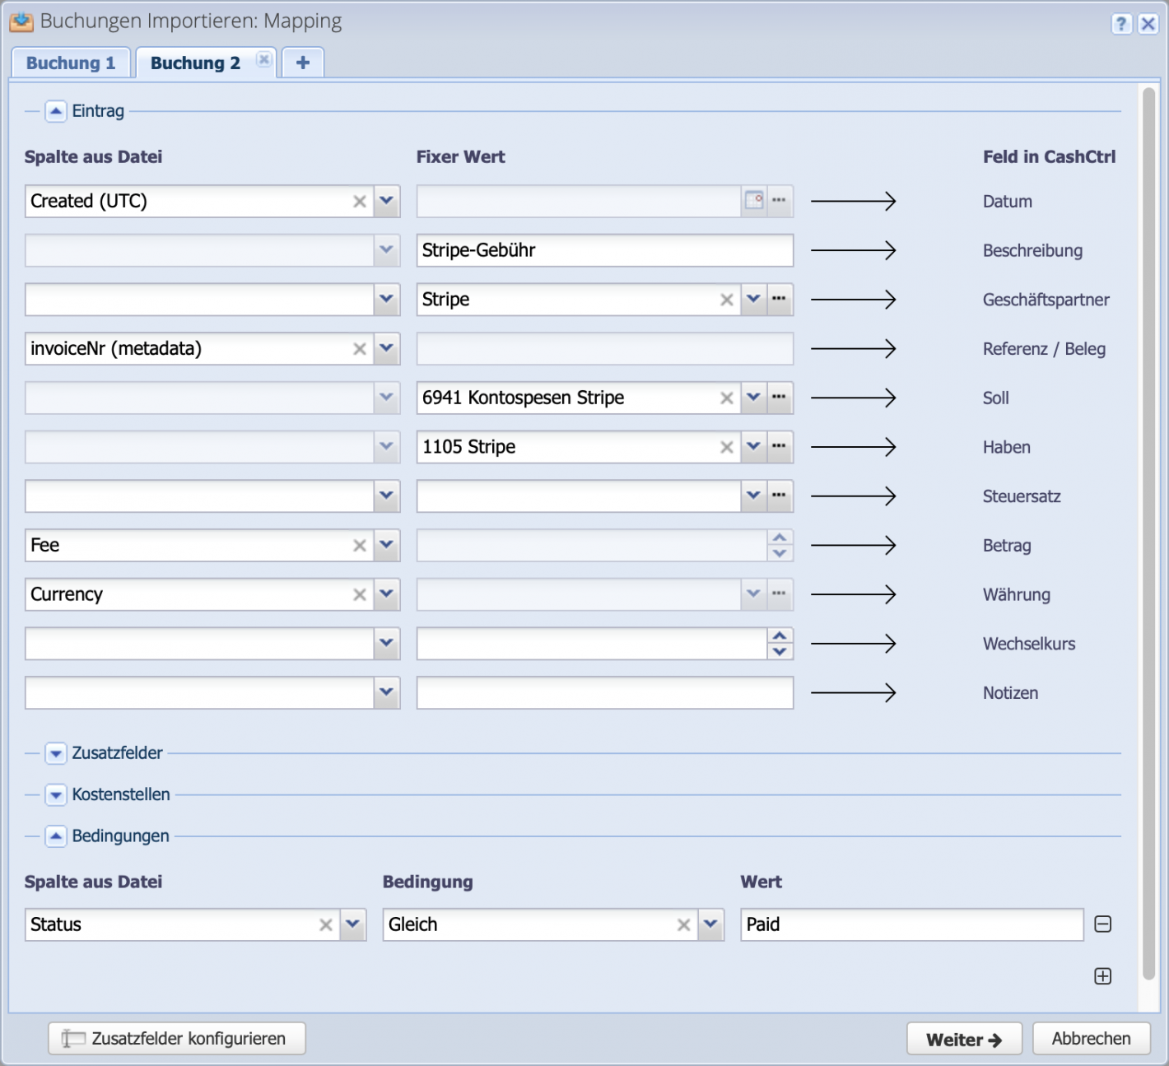The height and width of the screenshot is (1066, 1169).
Task: Clear the Fee column mapping
Action: [x=360, y=545]
